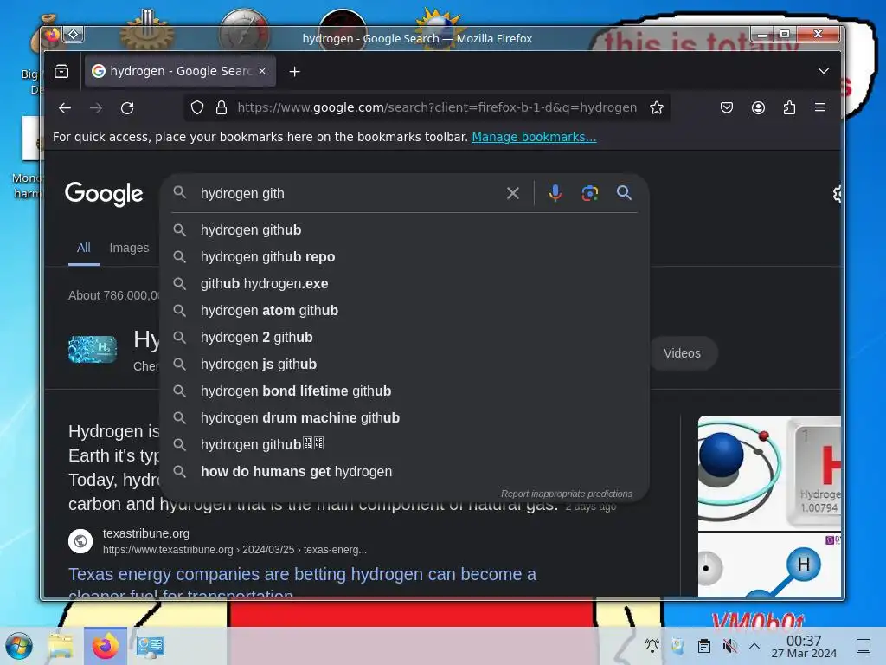
Task: Open the Firefox application hamburger menu
Action: coord(820,107)
